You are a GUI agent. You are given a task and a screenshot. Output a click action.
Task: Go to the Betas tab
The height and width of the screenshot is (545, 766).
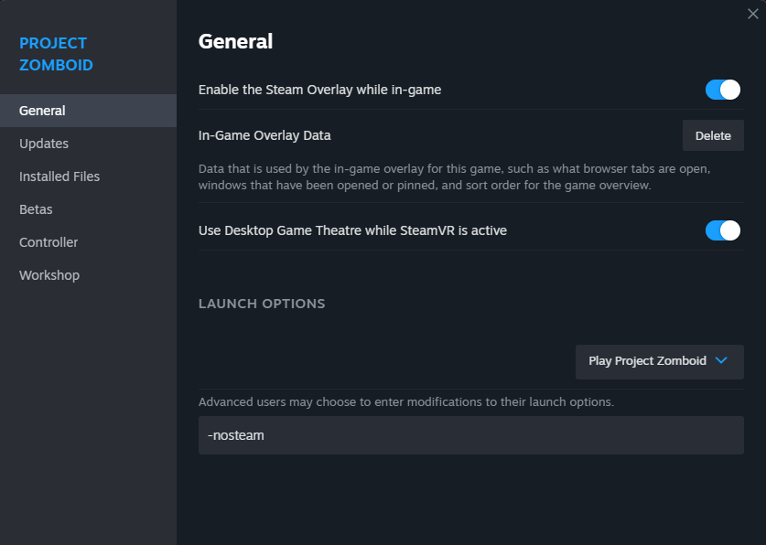point(36,209)
